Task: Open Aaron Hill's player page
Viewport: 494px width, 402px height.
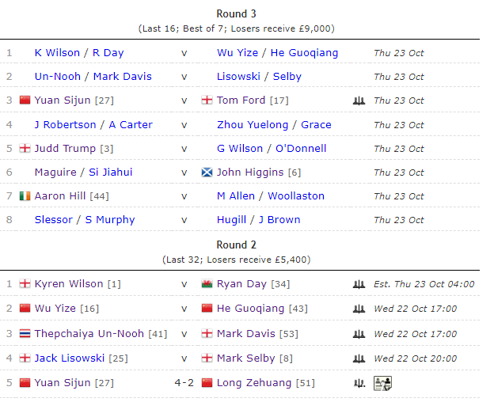Action: [x=60, y=196]
